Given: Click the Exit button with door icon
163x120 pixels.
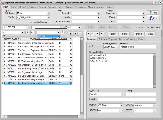Looking at the screenshot, I should (x=153, y=18).
